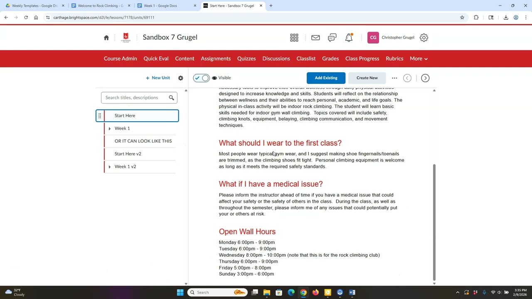Toggle the unit visibility switch
The image size is (532, 299).
coord(201,78)
